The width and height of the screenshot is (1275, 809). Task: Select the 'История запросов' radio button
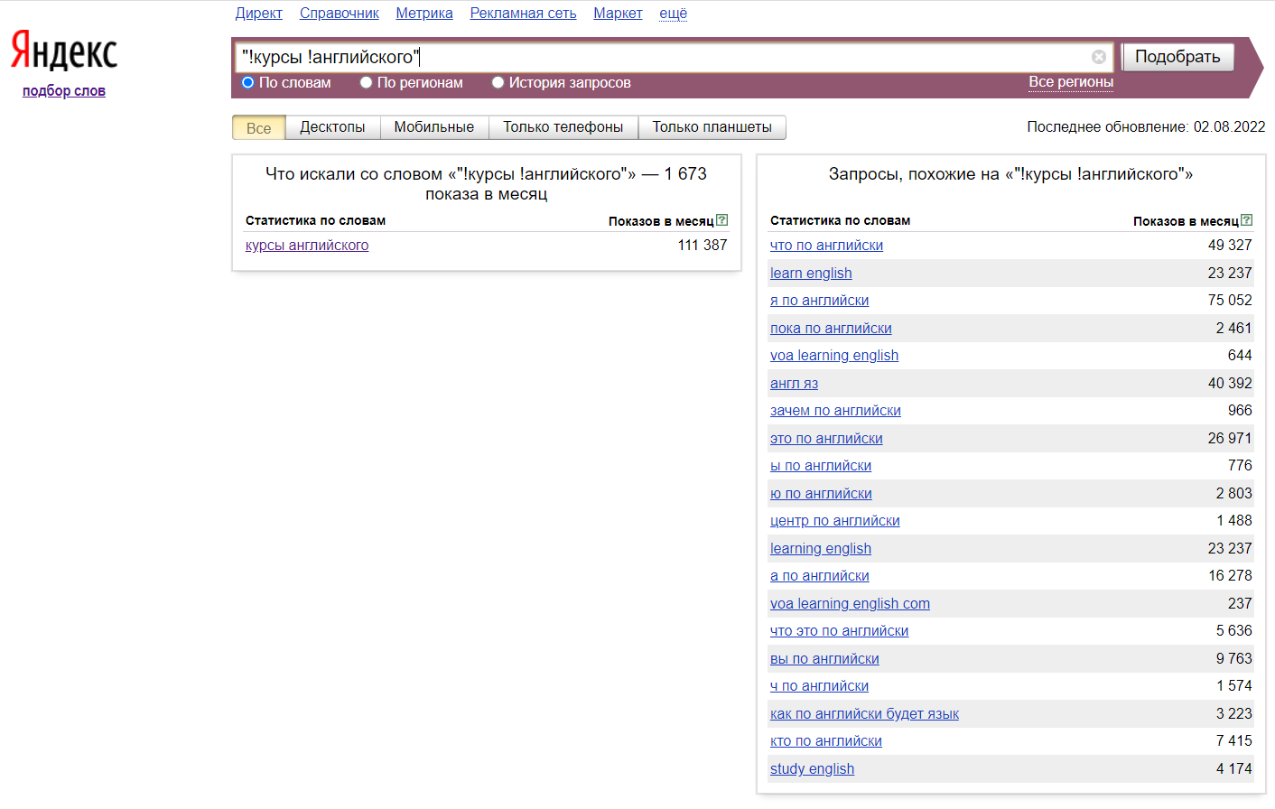click(x=498, y=83)
